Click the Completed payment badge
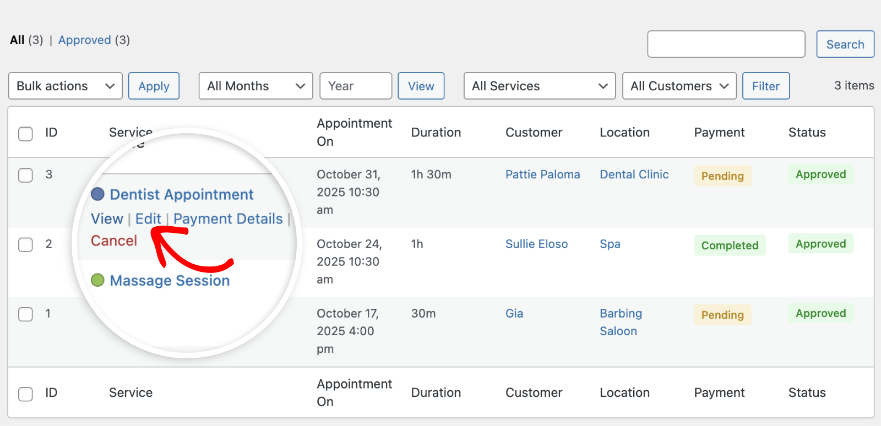Viewport: 881px width, 426px height. 730,245
